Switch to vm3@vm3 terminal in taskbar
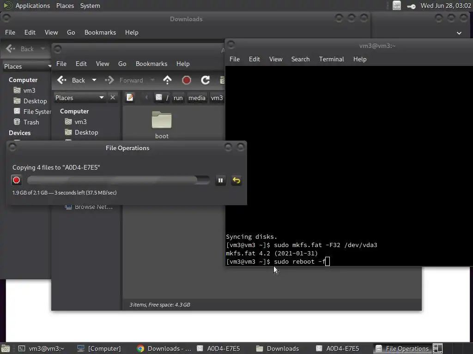 tap(41, 348)
